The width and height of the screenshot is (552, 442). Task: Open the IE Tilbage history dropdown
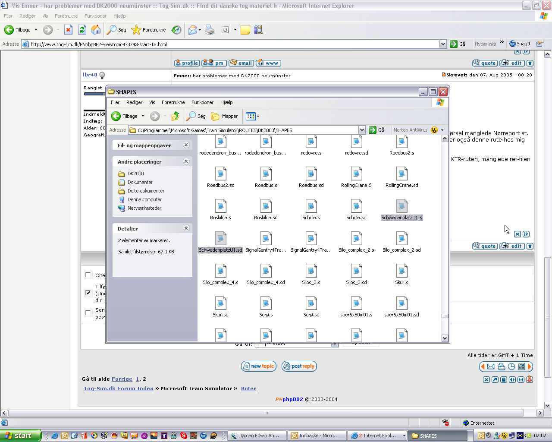[x=36, y=30]
